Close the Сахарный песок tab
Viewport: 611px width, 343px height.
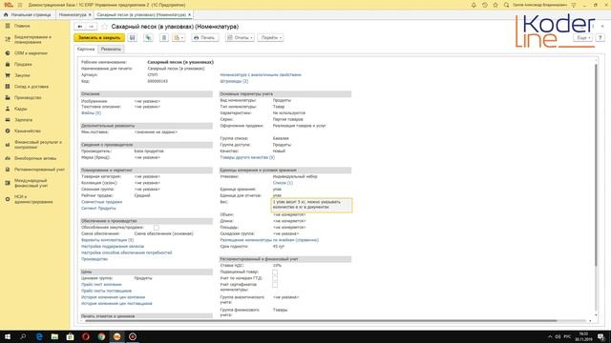190,15
